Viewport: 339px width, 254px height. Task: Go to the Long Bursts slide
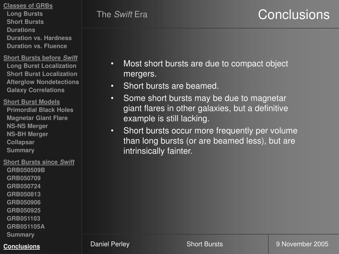tap(25, 14)
